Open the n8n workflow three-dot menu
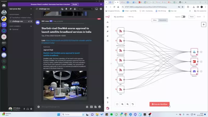This screenshot has height=117, width=208. (x=205, y=17)
